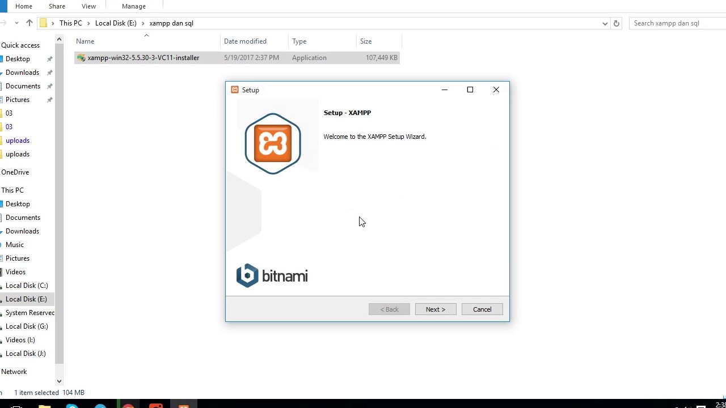Viewport: 726px width, 408px height.
Task: Open OneDrive in navigation pane
Action: 15,172
